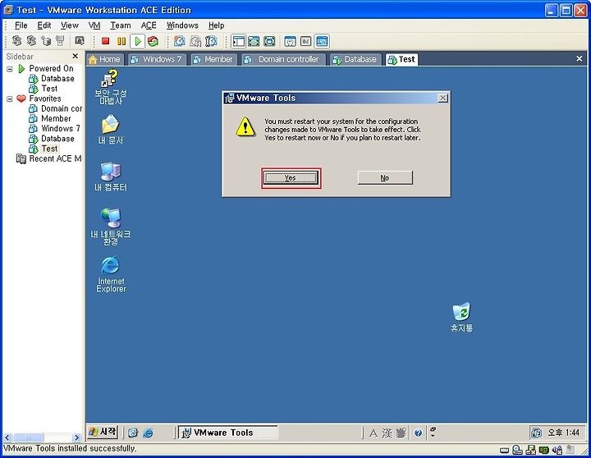Click the Revert to snapshot toolbar icon
This screenshot has width=591, height=458.
195,41
